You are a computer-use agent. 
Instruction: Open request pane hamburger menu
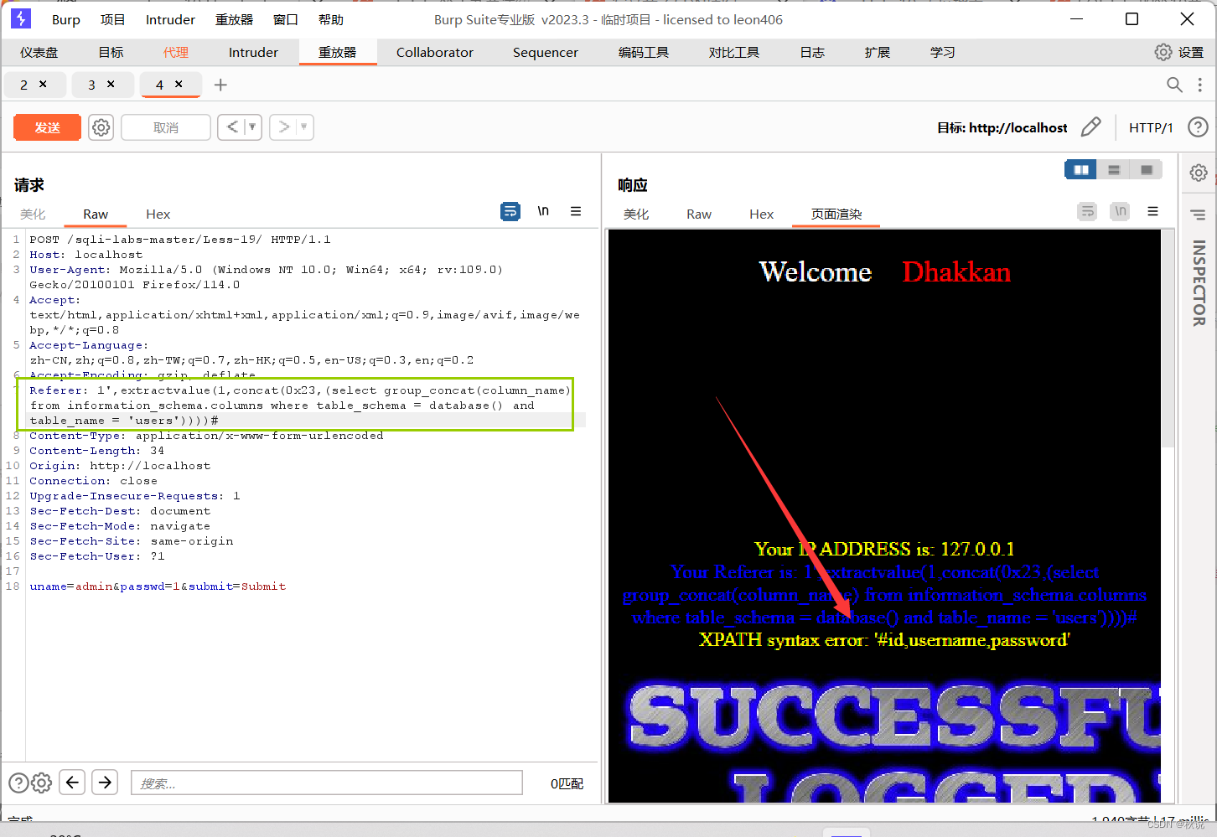pyautogui.click(x=576, y=211)
